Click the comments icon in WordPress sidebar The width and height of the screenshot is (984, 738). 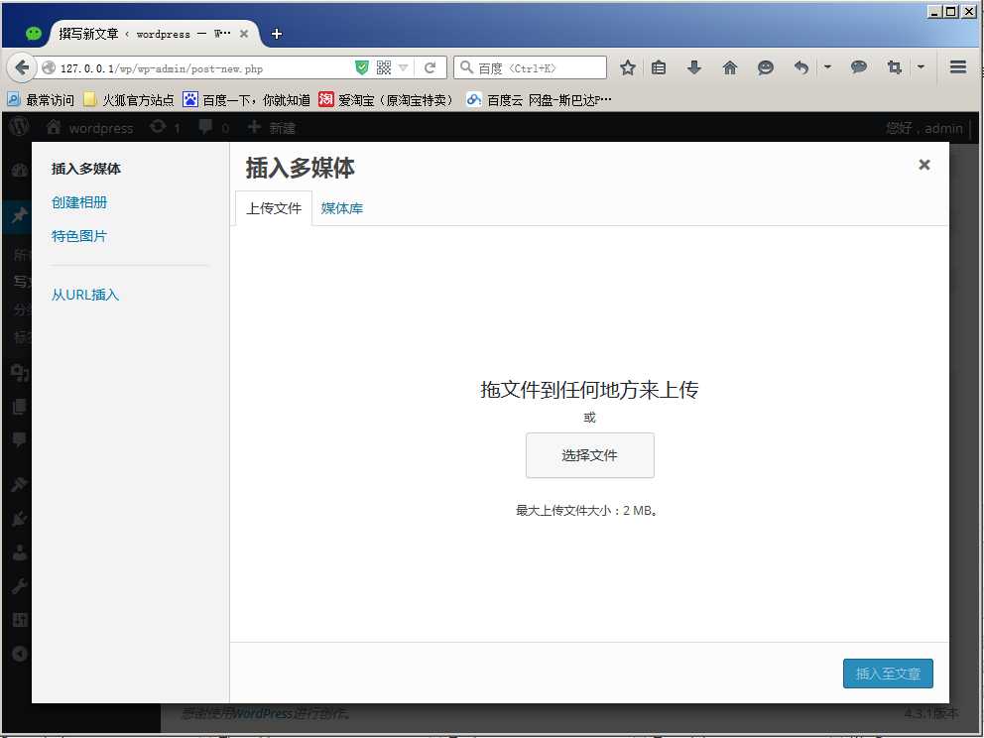click(x=20, y=439)
